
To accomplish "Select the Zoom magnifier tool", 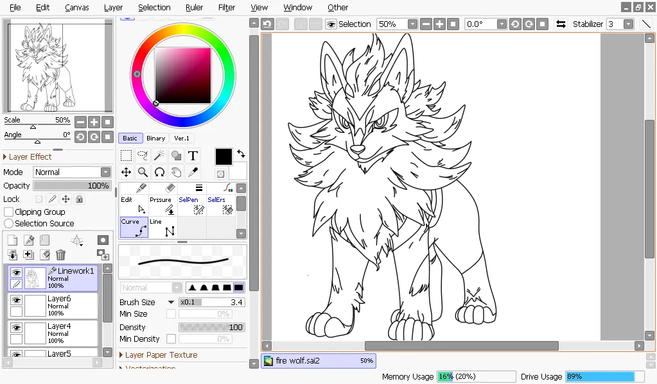I will [143, 172].
